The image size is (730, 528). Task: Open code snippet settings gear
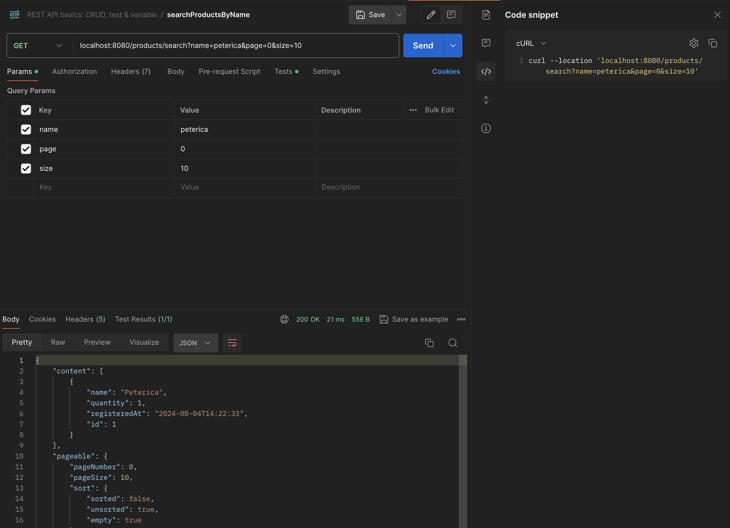point(694,43)
